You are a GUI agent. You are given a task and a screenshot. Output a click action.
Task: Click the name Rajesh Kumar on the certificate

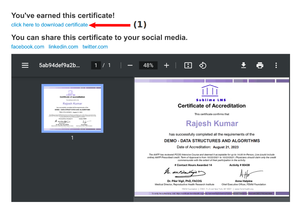(212, 123)
